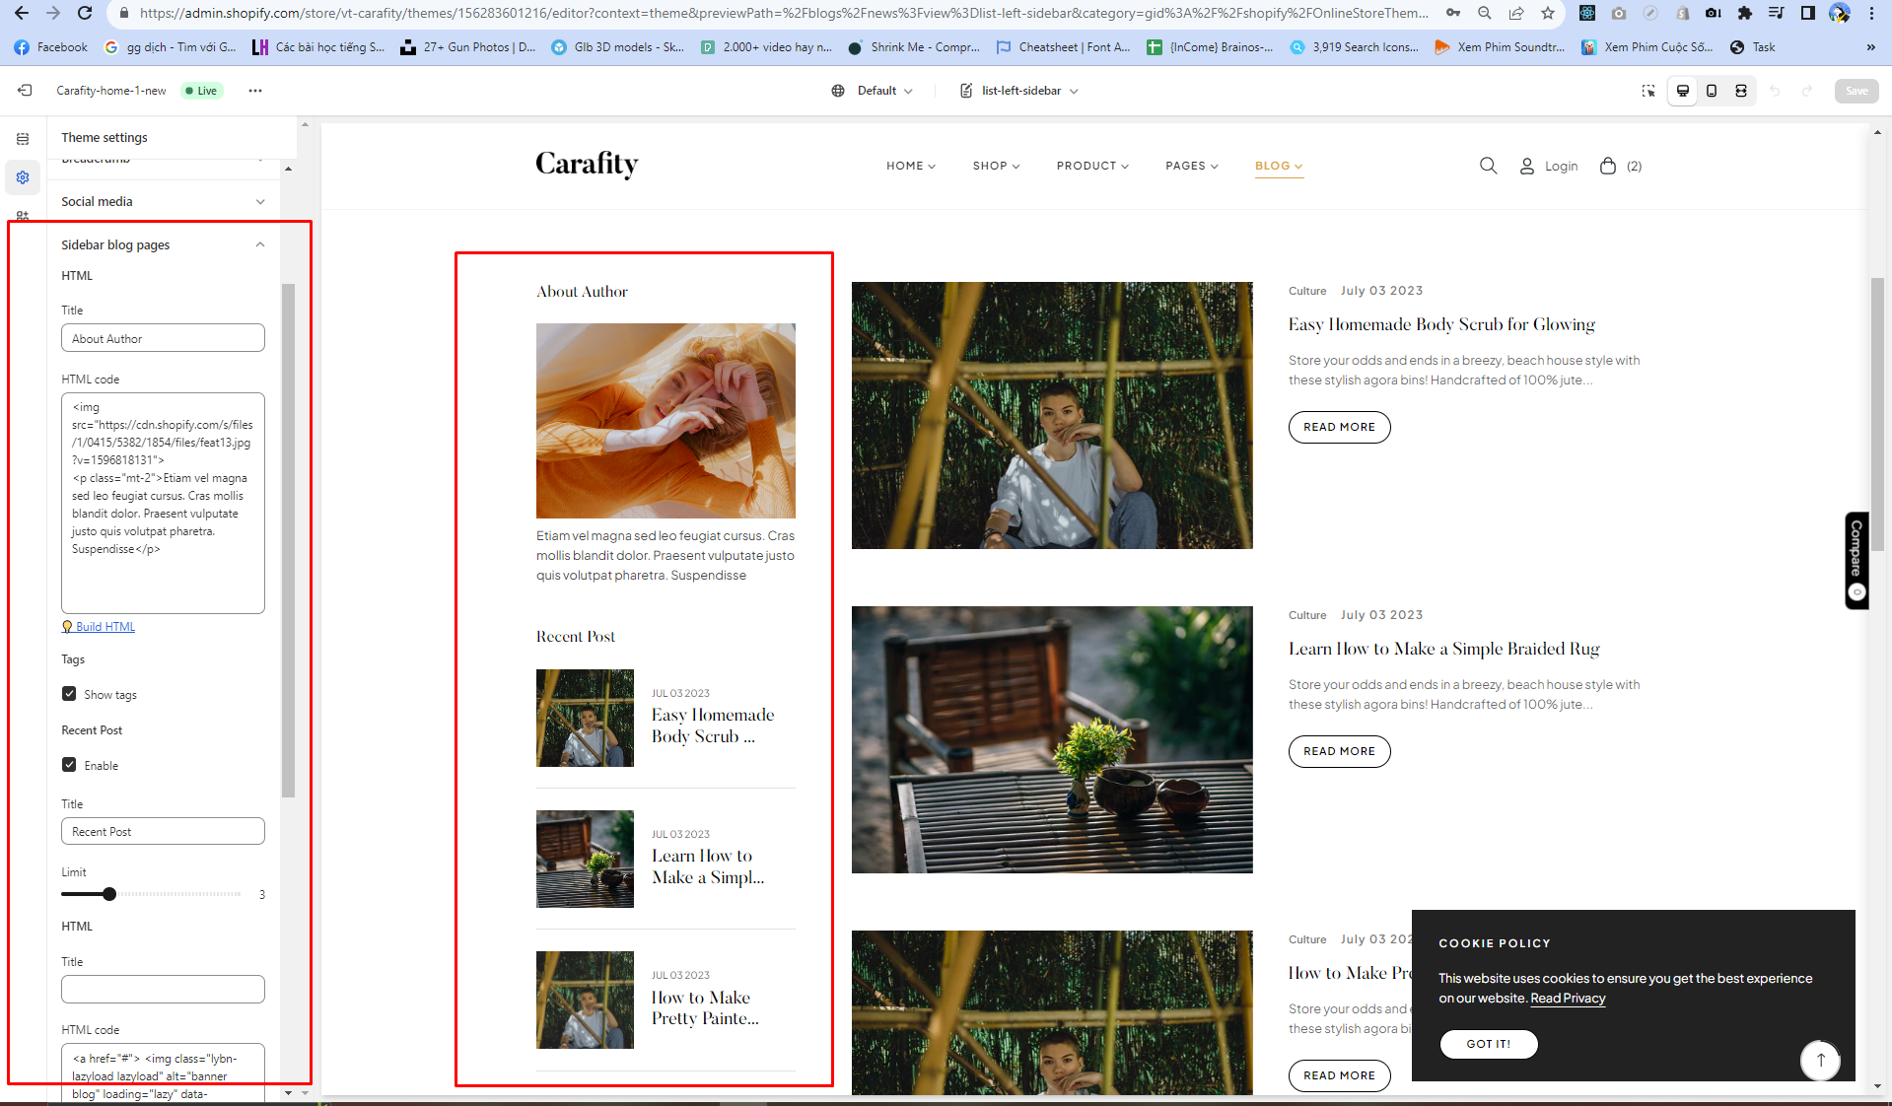Click the Carafity store logo

(587, 165)
